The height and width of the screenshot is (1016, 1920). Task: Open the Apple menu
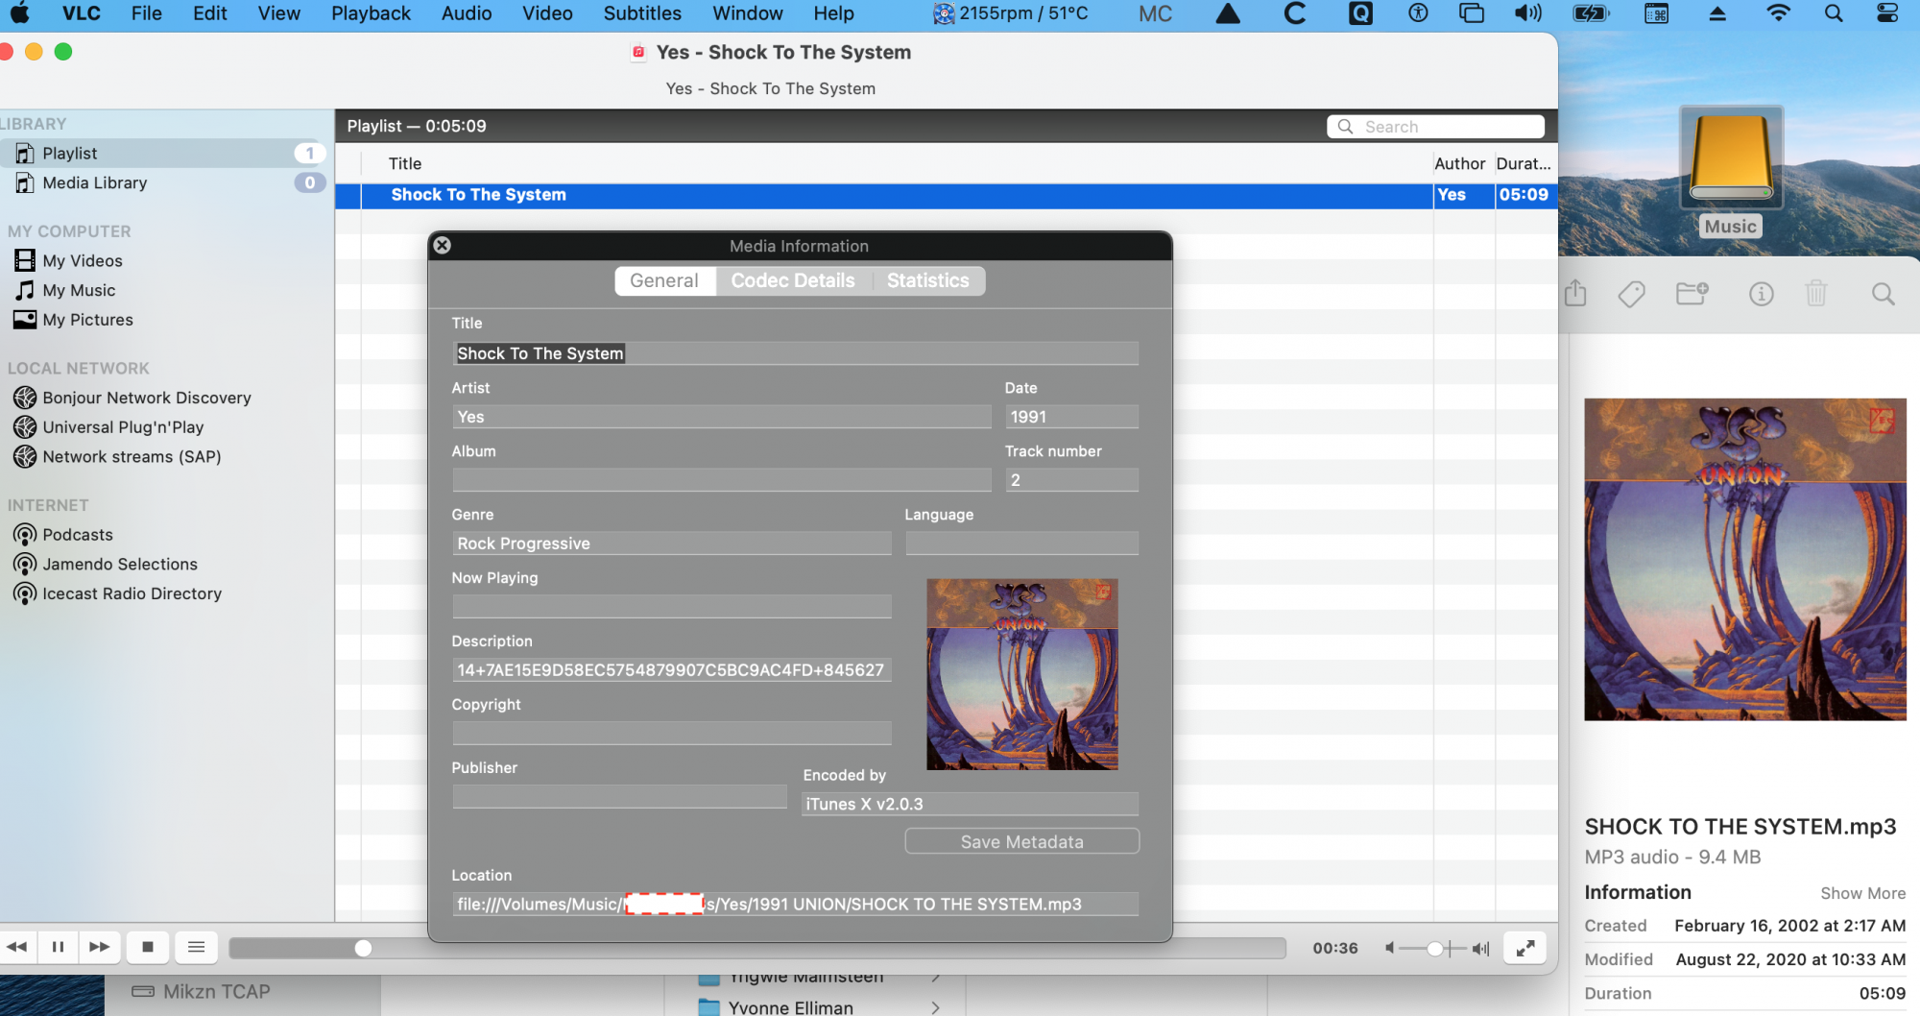point(19,13)
